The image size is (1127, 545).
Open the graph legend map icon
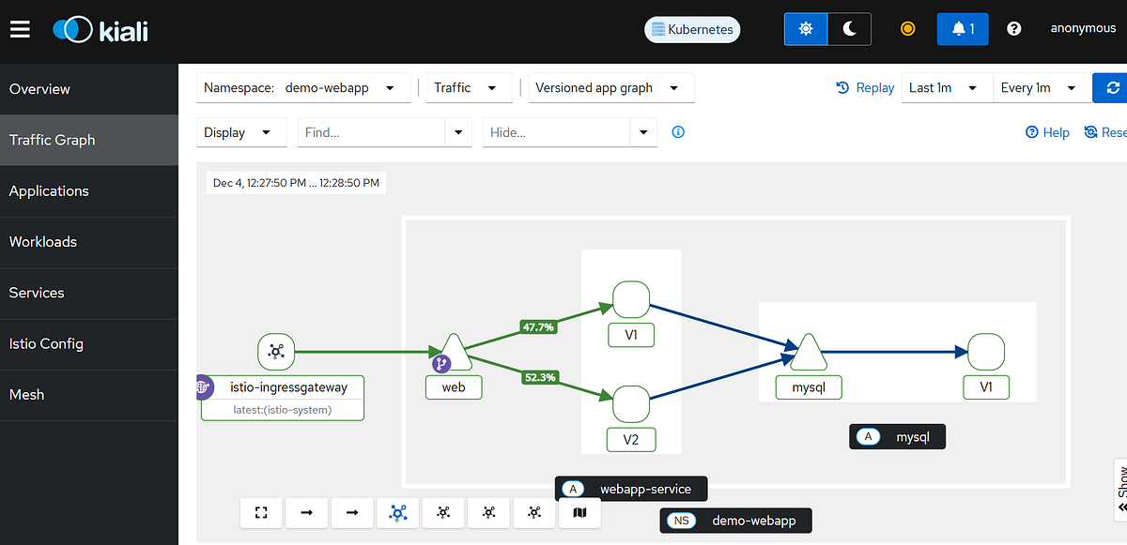579,513
